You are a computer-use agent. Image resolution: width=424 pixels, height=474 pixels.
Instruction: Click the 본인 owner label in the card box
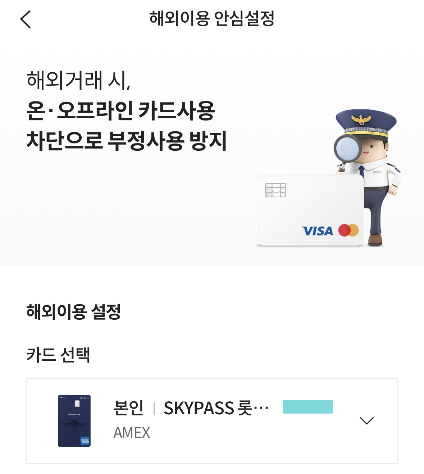click(x=129, y=408)
